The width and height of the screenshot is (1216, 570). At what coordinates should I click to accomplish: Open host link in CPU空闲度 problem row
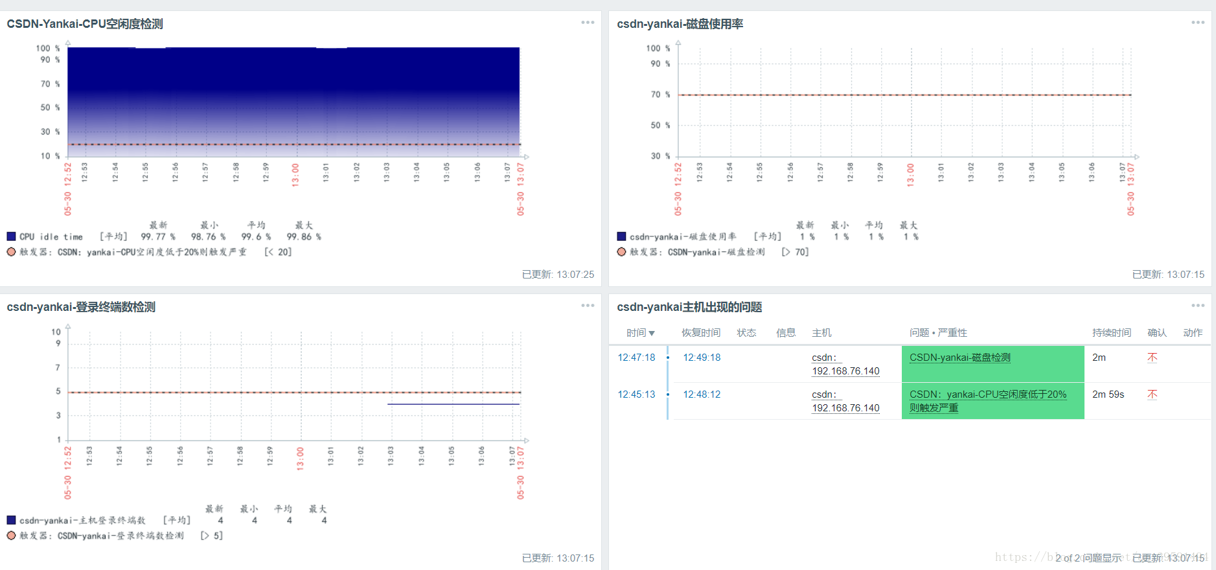[845, 402]
